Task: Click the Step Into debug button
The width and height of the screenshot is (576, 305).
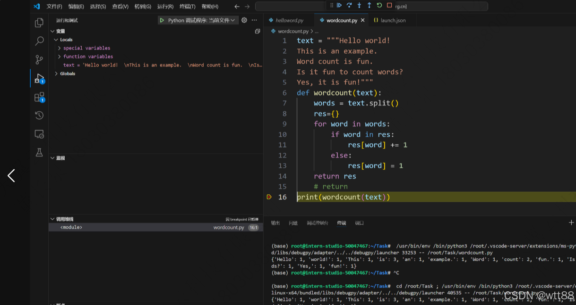Action: point(359,6)
